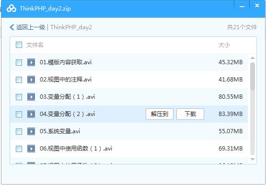Click video icon for 04.变量分配（2）.avi
This screenshot has height=186, width=266.
tap(31, 114)
